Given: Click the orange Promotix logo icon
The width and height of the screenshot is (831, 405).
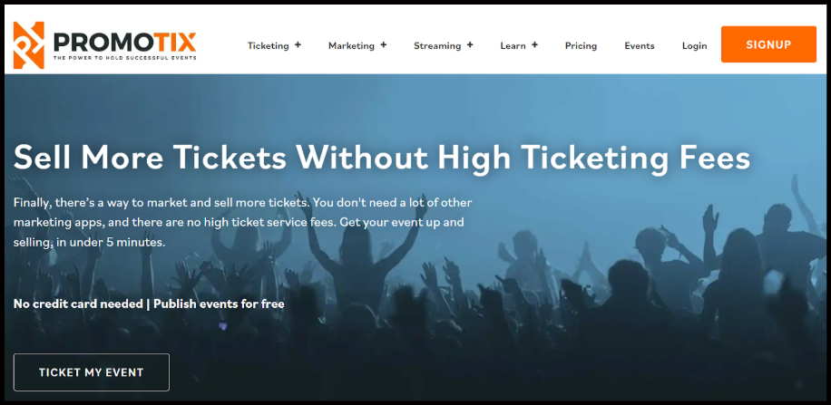Looking at the screenshot, I should [x=29, y=45].
